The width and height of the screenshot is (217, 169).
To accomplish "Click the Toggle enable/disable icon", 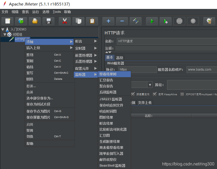I will click(x=136, y=21).
